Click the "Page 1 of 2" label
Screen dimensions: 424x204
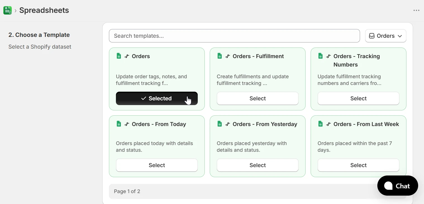tap(127, 191)
